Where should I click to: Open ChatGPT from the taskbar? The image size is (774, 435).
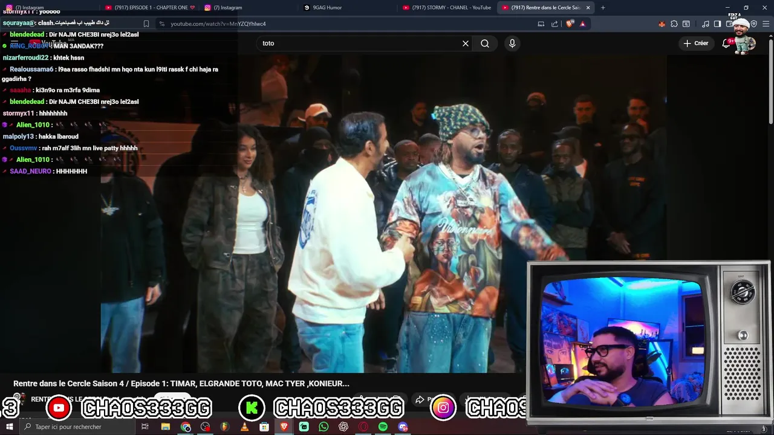343,427
